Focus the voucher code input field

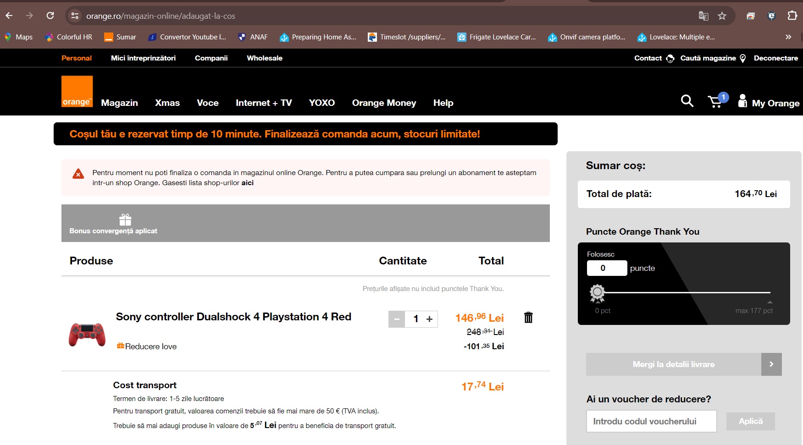(x=651, y=421)
